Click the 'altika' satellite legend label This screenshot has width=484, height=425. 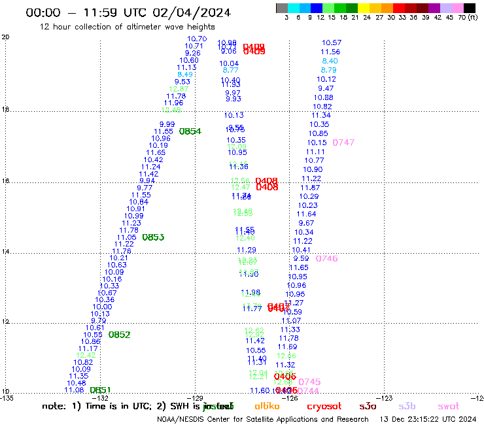[267, 406]
